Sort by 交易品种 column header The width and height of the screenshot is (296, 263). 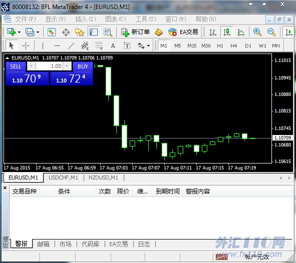(x=32, y=191)
